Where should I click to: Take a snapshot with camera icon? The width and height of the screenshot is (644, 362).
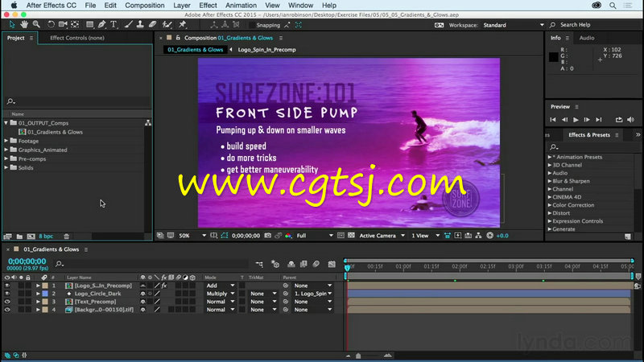coord(268,236)
